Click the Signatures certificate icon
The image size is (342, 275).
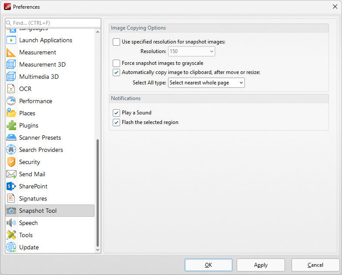point(11,198)
